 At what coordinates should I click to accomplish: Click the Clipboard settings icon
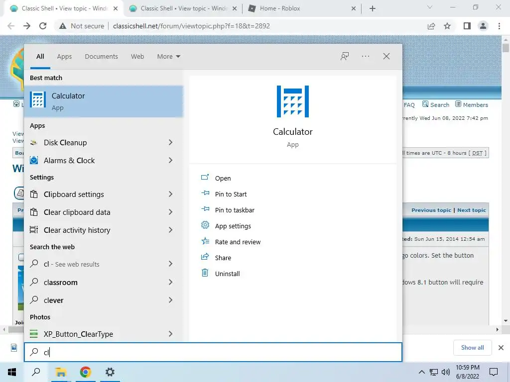tap(34, 194)
